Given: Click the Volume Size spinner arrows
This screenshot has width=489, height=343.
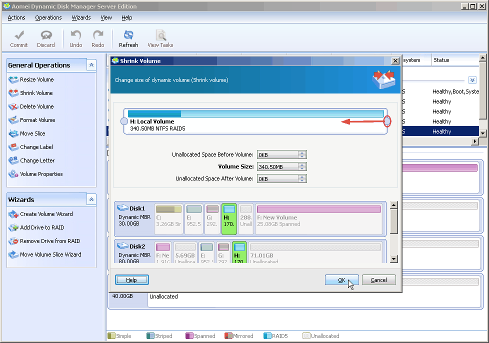Looking at the screenshot, I should point(301,167).
